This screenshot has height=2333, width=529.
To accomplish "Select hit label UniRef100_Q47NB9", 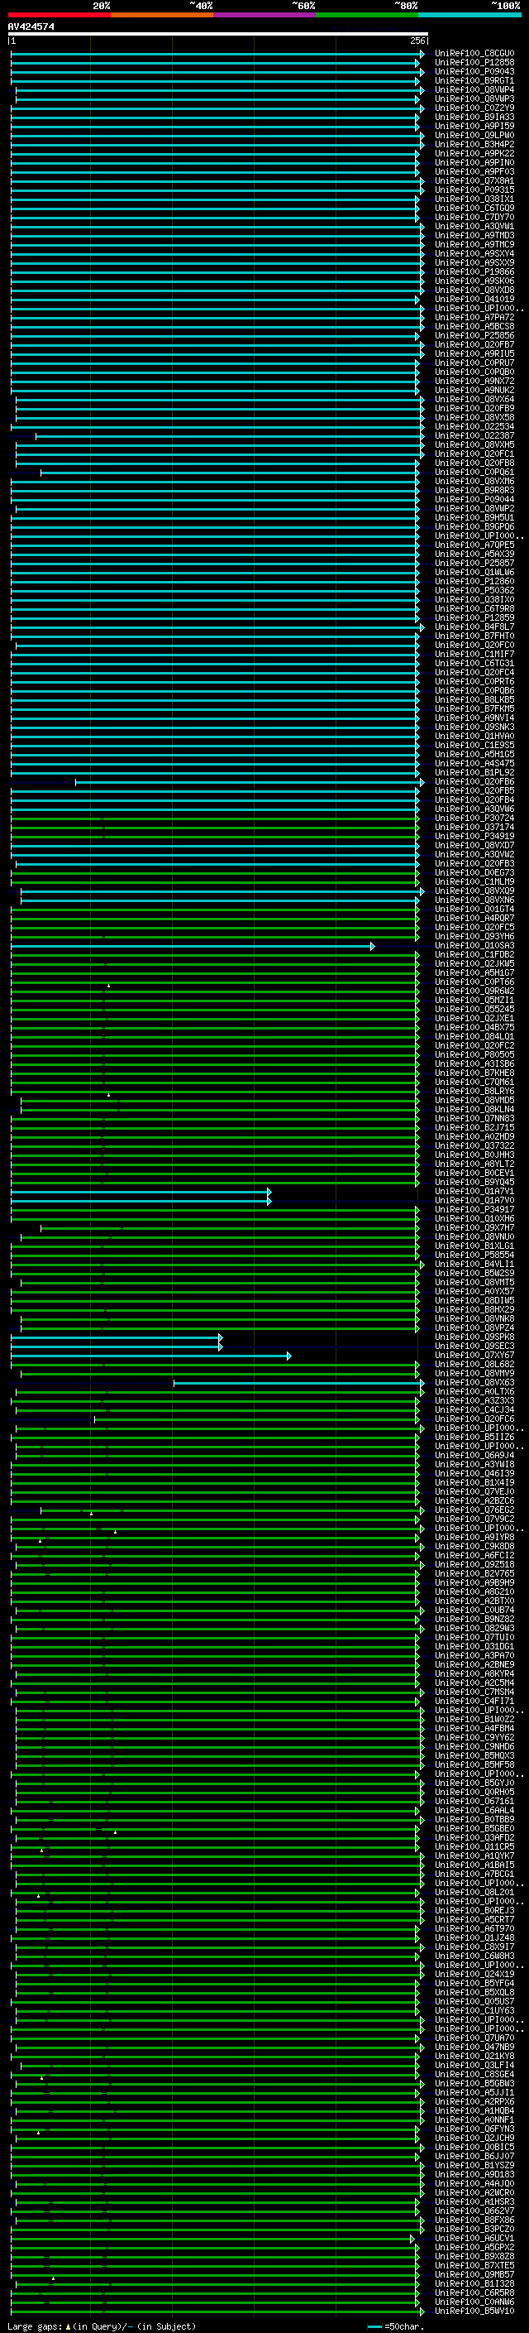I will click(x=474, y=2047).
